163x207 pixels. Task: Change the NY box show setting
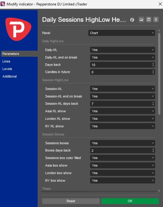point(122,180)
